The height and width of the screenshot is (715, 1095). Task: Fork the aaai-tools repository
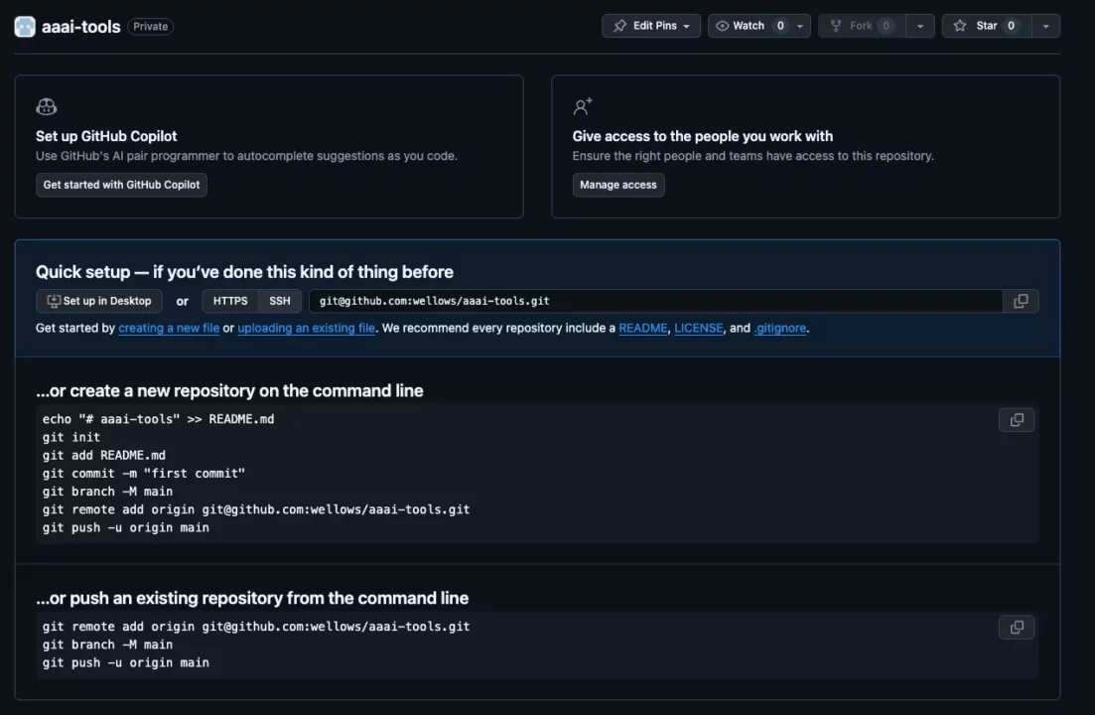(x=860, y=26)
